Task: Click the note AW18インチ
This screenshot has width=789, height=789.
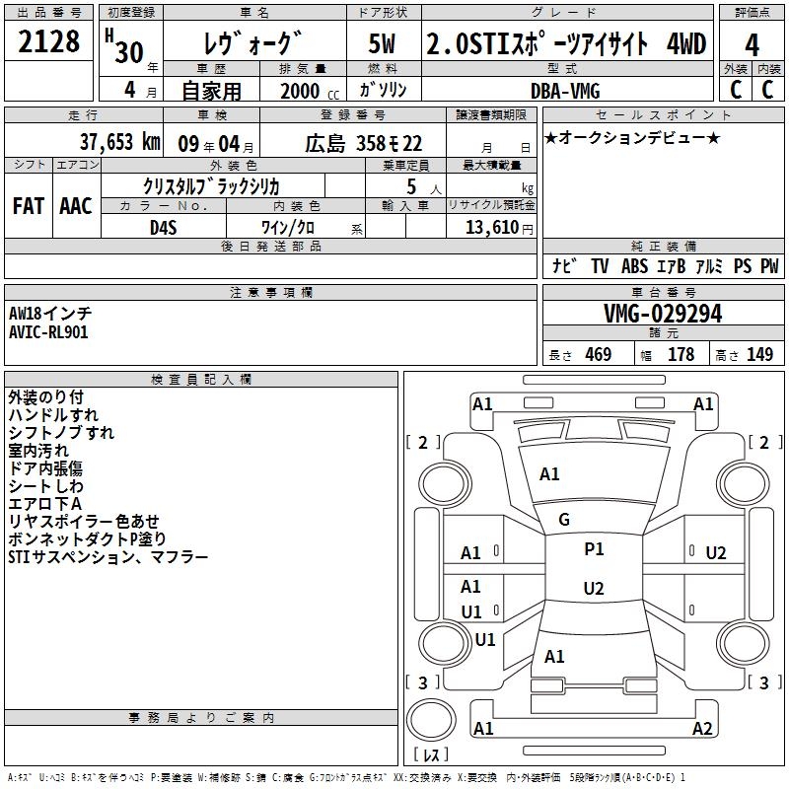Action: tap(50, 313)
